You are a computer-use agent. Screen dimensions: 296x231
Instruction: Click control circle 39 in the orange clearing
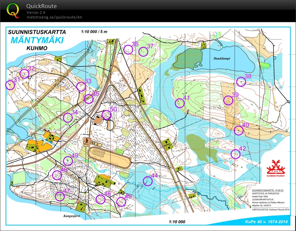point(228,100)
